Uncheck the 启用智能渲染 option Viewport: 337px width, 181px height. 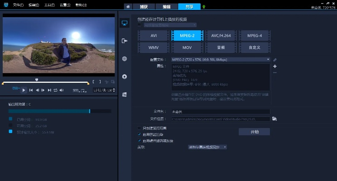[139, 134]
